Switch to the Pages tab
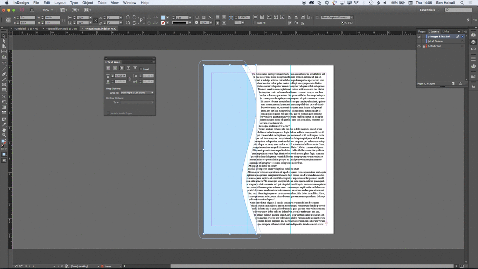Viewport: 478px width, 269px height. coord(422,31)
